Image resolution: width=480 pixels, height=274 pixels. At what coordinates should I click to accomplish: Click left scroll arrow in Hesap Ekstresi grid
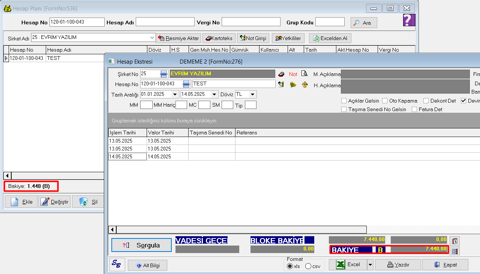(x=112, y=229)
